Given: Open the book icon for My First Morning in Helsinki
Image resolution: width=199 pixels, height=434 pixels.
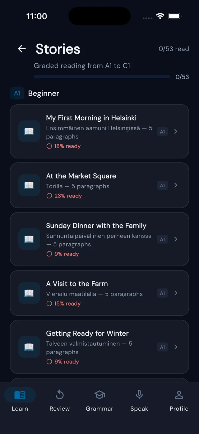Looking at the screenshot, I should click(x=29, y=131).
